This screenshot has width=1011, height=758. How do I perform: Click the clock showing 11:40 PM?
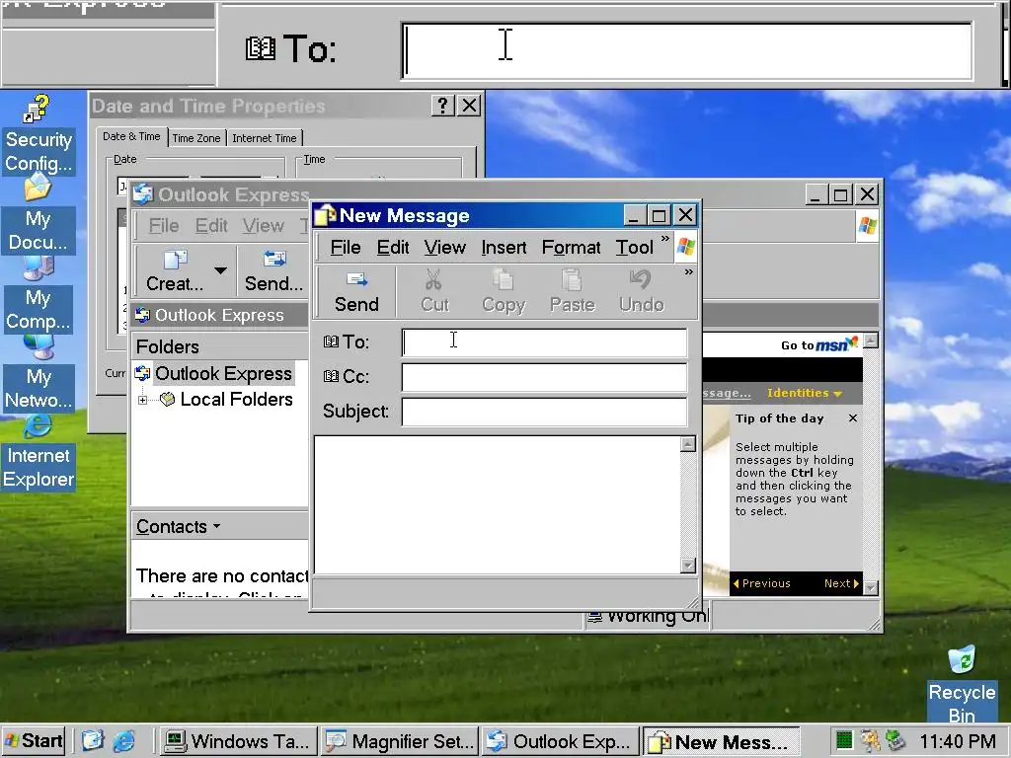tap(958, 742)
